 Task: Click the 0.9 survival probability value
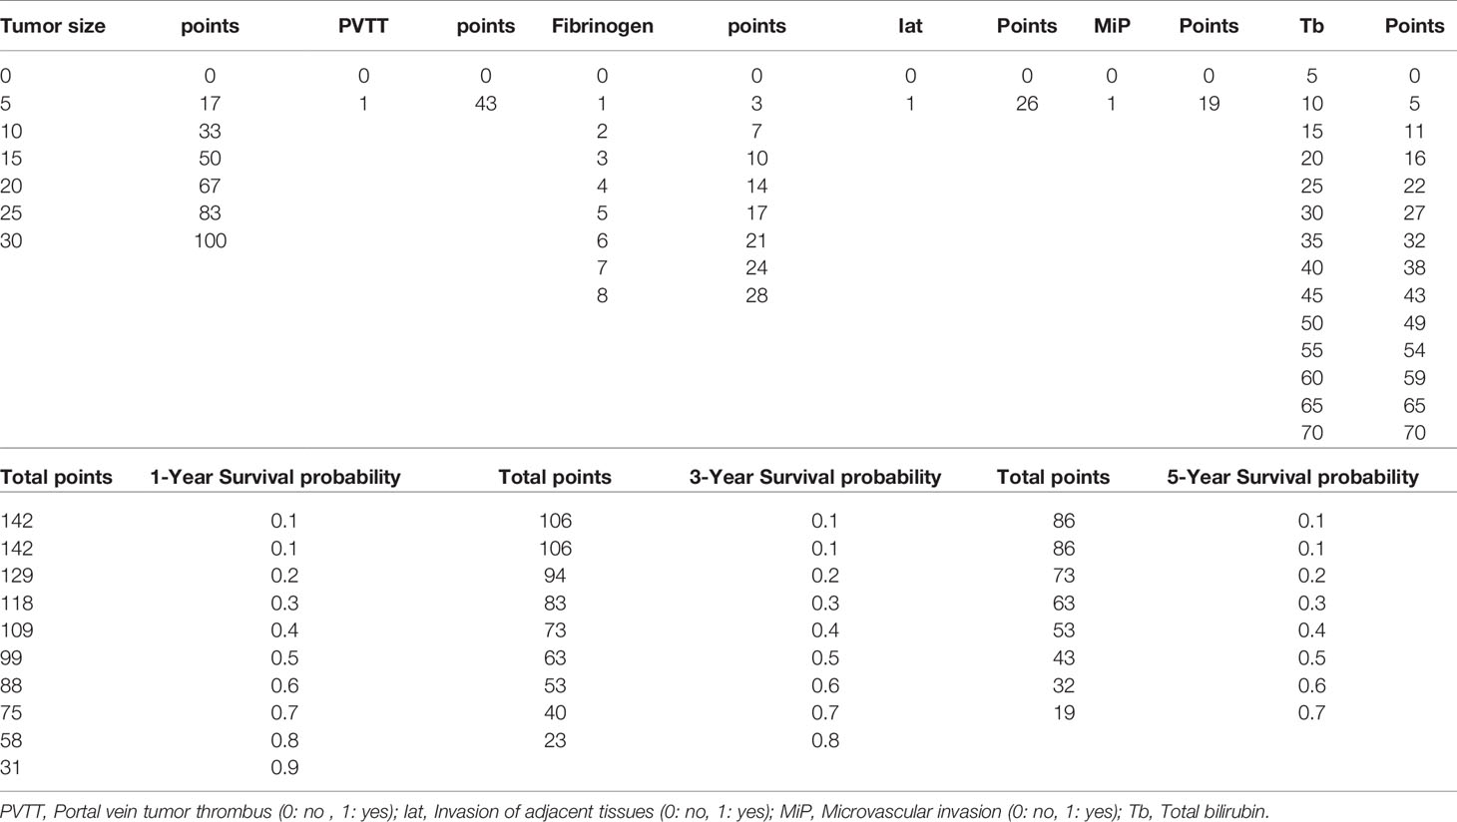click(x=284, y=768)
